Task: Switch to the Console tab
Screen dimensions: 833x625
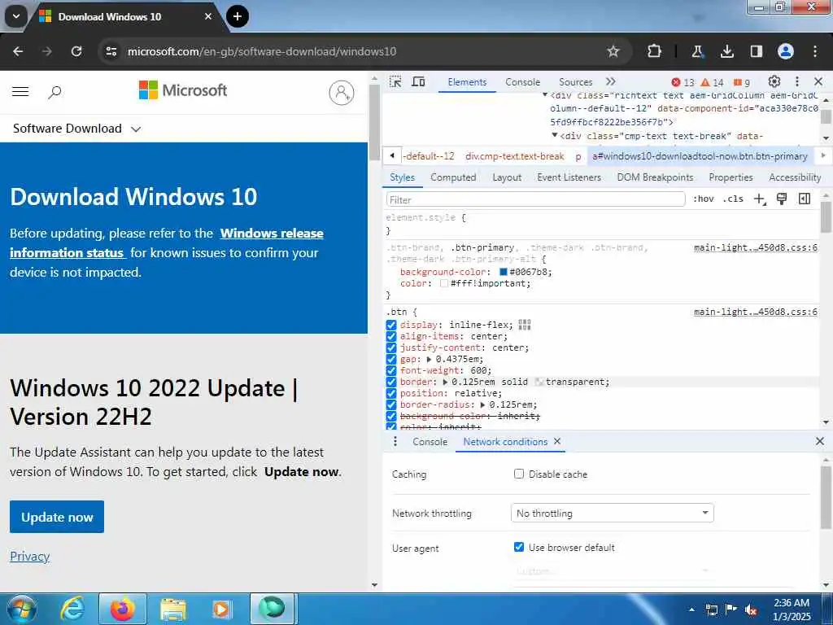Action: tap(522, 82)
